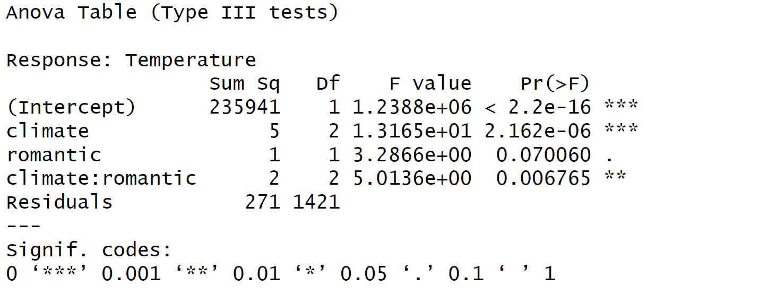Click the "Signif. codes:" label
The width and height of the screenshot is (776, 294).
click(x=89, y=249)
